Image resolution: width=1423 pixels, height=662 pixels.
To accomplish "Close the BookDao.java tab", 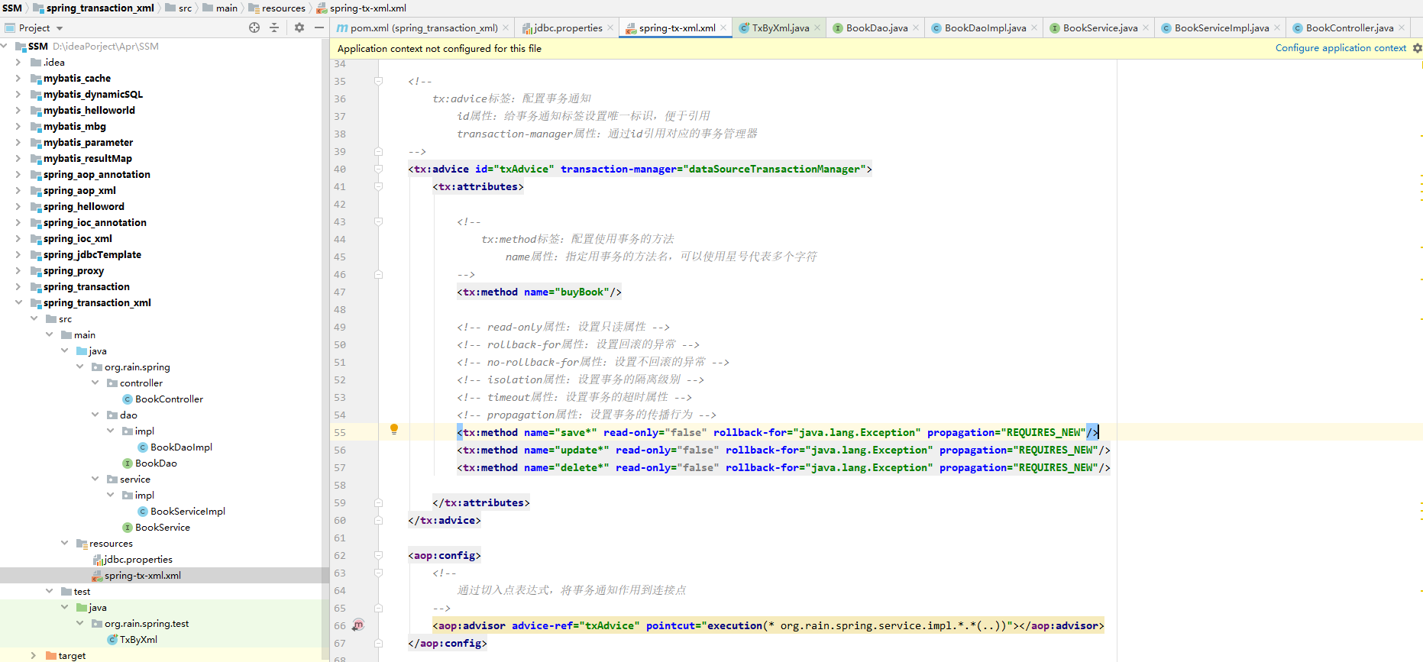I will pyautogui.click(x=916, y=27).
